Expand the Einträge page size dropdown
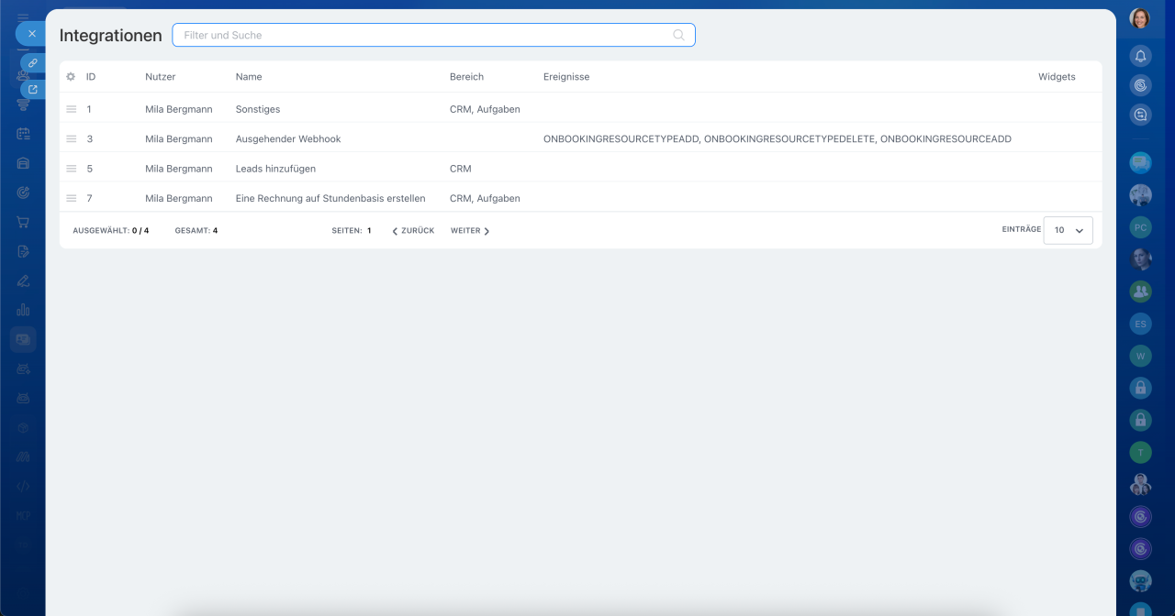 click(x=1069, y=230)
